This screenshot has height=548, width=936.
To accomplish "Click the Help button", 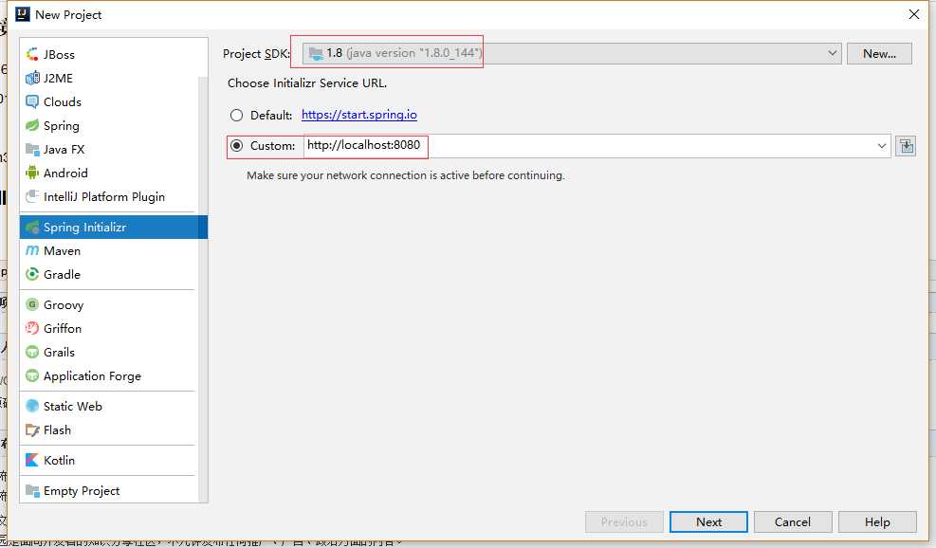I will click(x=877, y=521).
